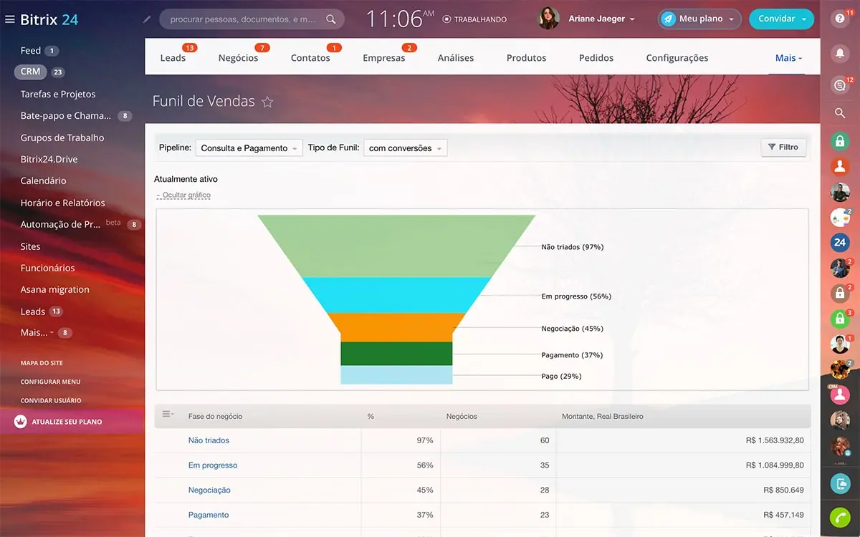Click the magnifier icon in right sidebar
Screen dimensions: 860x537
pos(839,113)
